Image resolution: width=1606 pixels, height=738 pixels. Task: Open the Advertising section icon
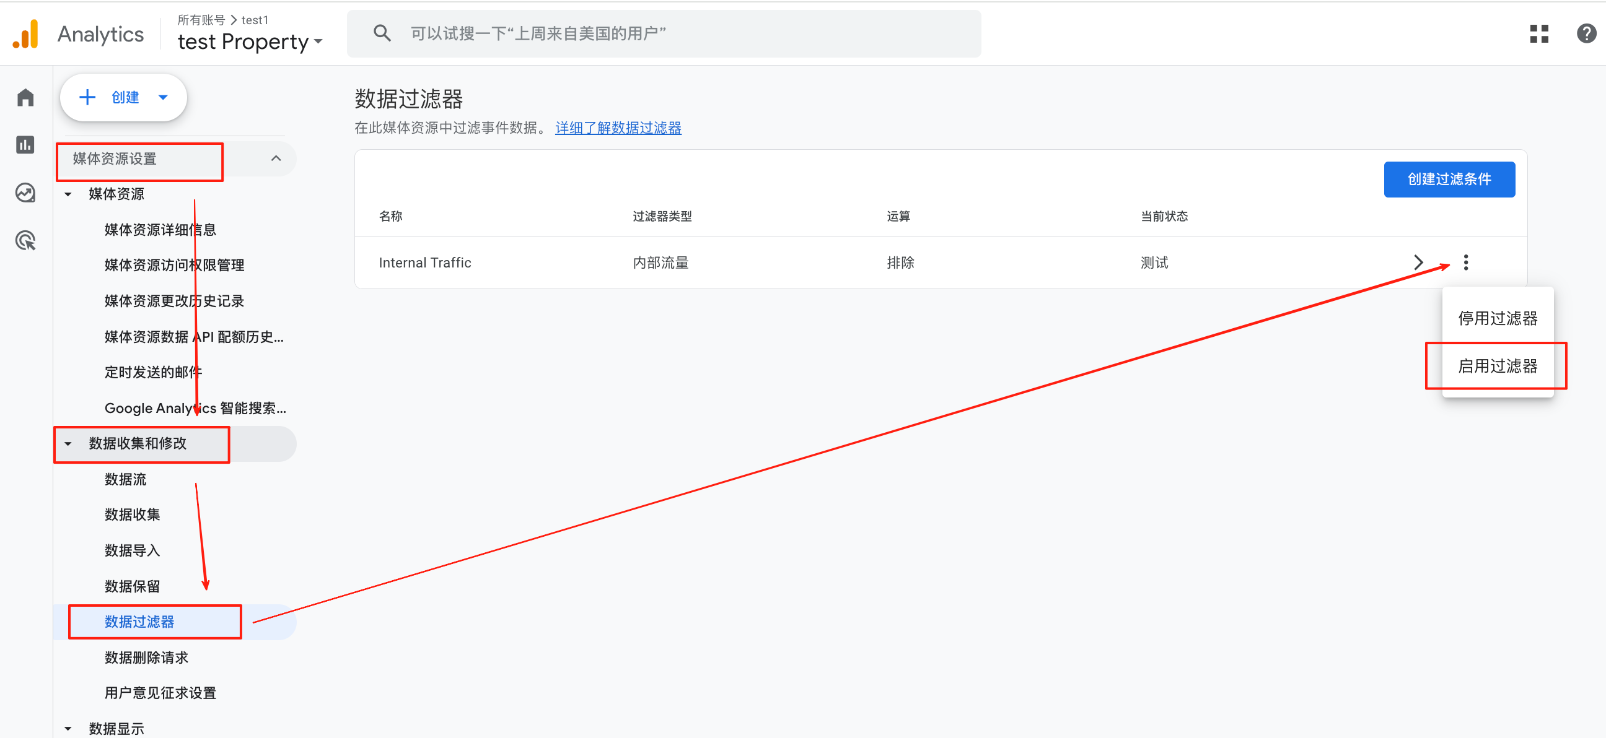25,240
